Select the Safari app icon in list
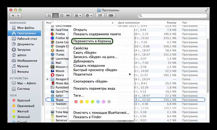The height and width of the screenshot is (130, 217). coord(52,95)
